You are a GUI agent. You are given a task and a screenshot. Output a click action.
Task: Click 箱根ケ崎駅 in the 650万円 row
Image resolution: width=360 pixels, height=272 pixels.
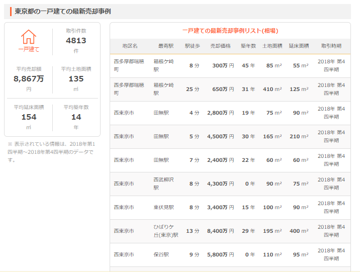pyautogui.click(x=163, y=89)
